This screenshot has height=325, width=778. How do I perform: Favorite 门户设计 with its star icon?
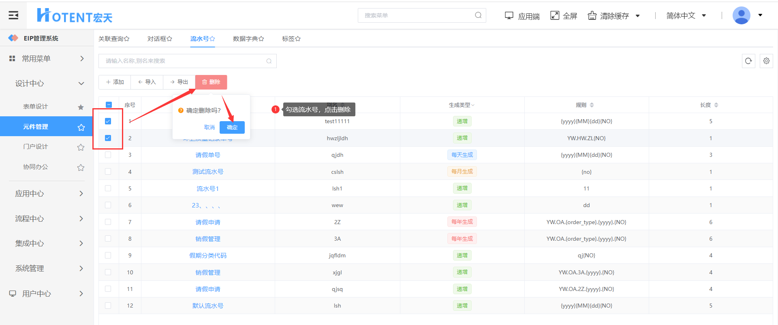tap(81, 147)
